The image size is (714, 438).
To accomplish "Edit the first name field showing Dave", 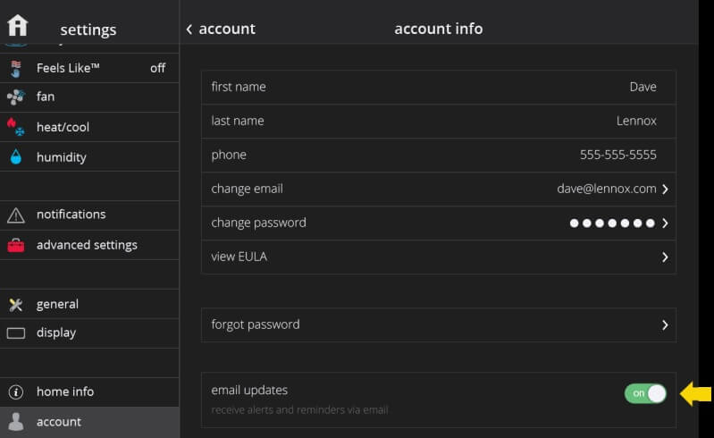I will click(x=438, y=88).
